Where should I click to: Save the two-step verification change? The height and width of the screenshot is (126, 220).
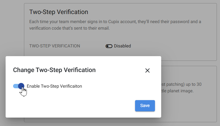pos(145,106)
